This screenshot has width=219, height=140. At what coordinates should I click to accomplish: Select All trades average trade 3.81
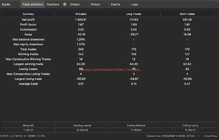point(81,84)
